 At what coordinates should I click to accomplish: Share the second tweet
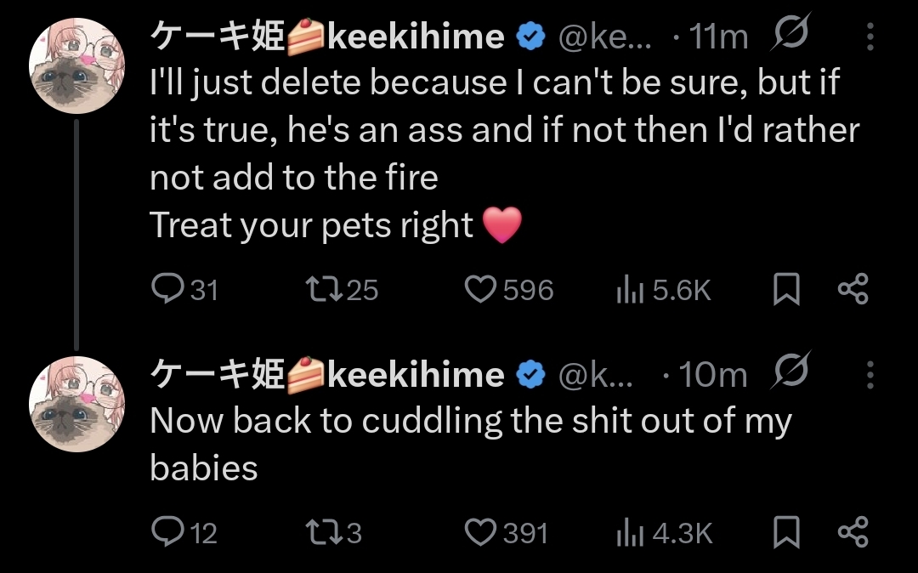853,533
